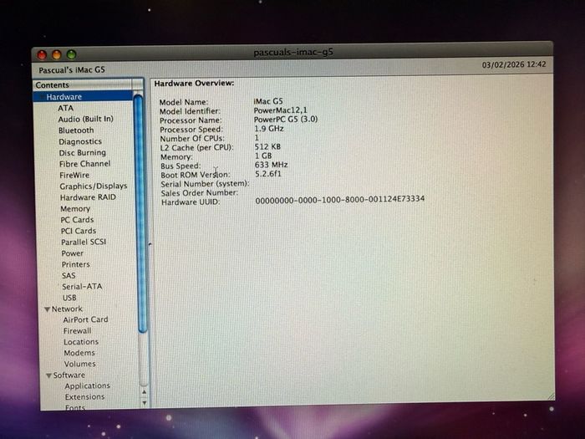Select Hardware RAID entry
The image size is (585, 439).
88,197
